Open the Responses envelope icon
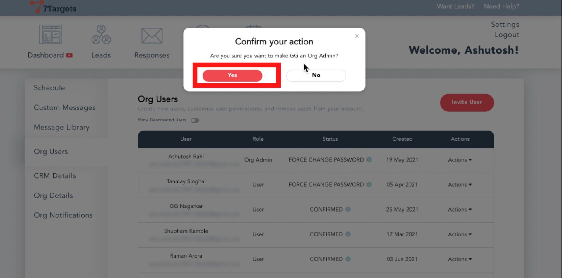 [x=152, y=36]
